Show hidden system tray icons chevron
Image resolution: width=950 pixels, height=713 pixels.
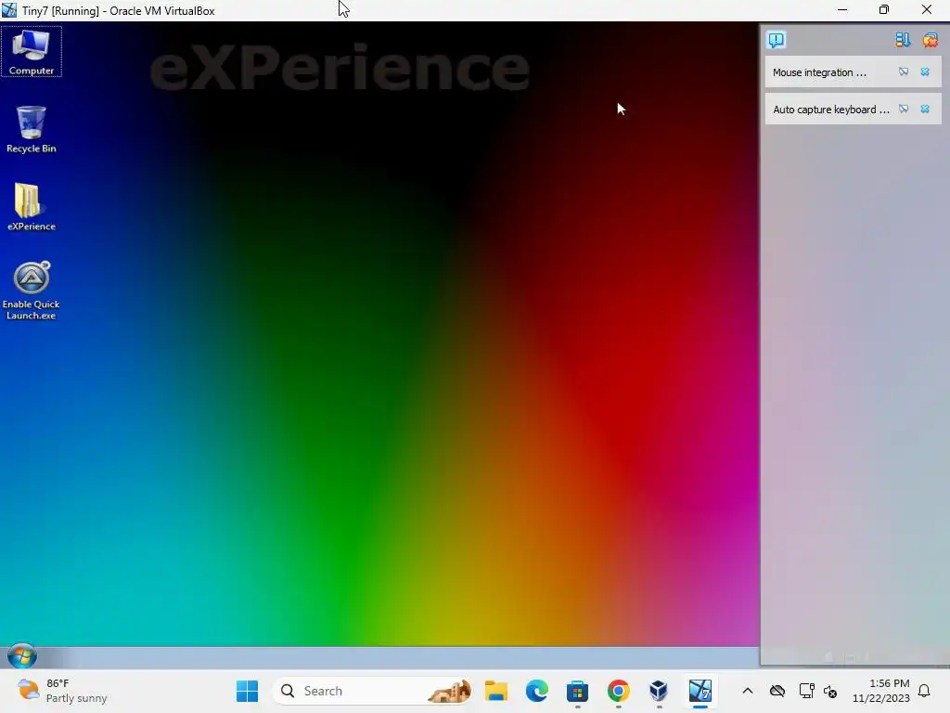coord(748,691)
